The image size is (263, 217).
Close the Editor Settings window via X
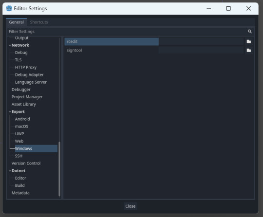coord(248,8)
